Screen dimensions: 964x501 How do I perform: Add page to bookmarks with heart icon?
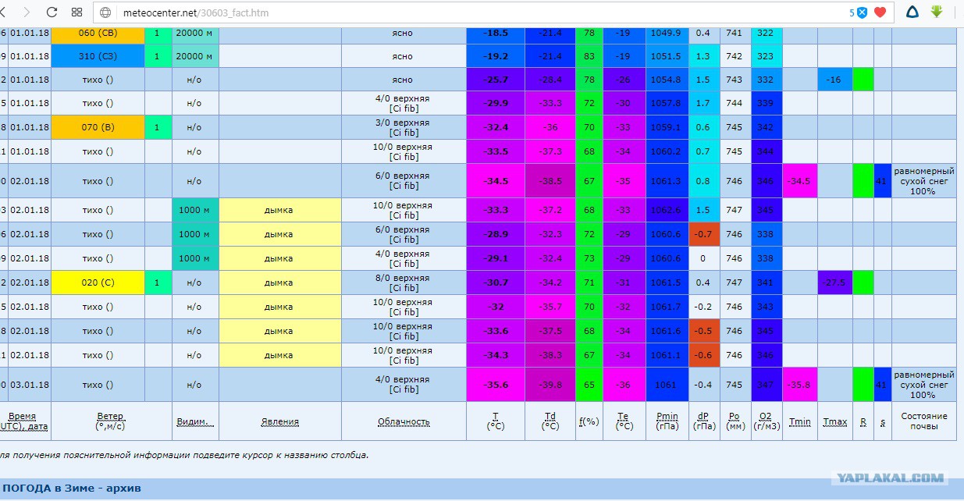click(880, 12)
